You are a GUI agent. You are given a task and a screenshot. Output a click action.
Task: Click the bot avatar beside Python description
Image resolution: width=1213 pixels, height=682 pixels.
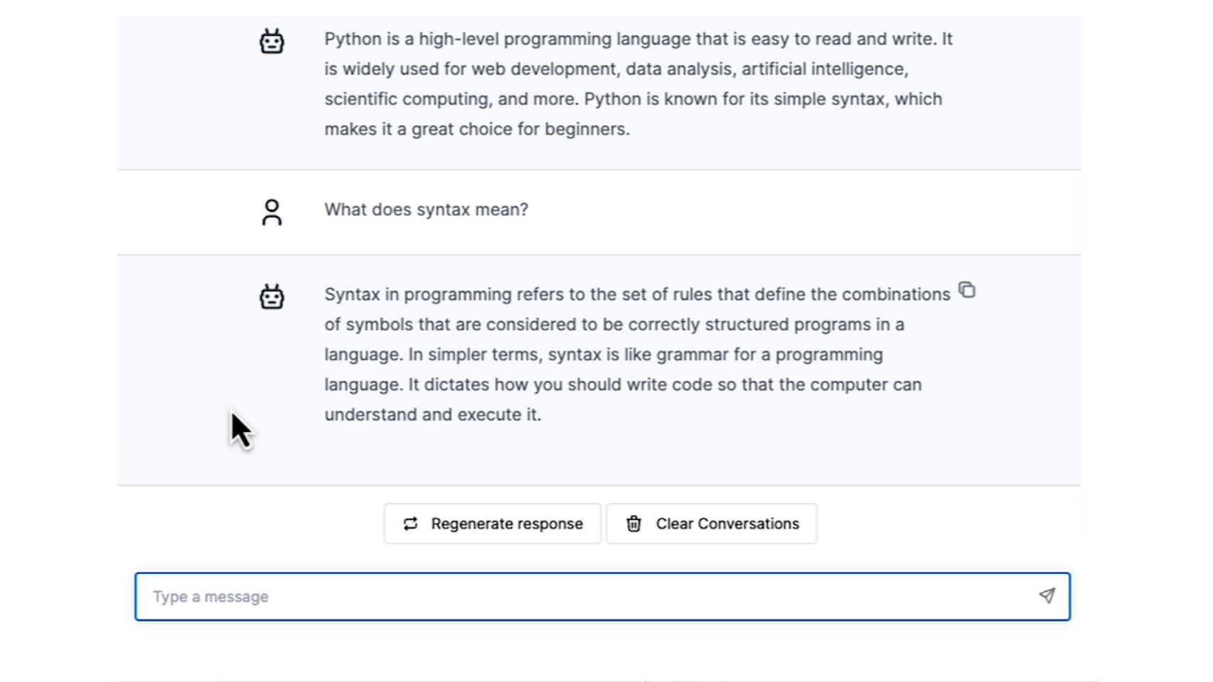point(272,41)
